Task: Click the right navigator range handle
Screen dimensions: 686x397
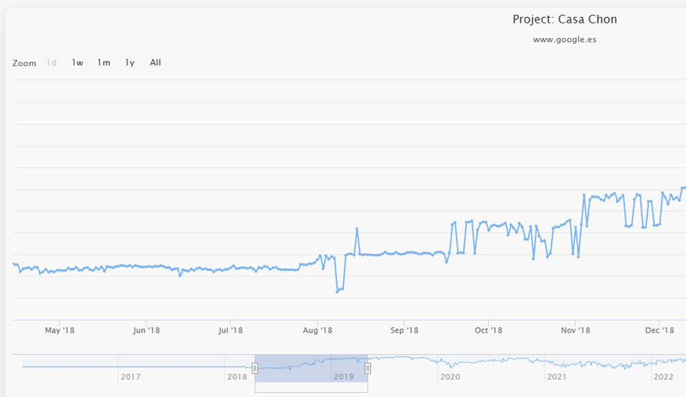Action: coord(368,368)
